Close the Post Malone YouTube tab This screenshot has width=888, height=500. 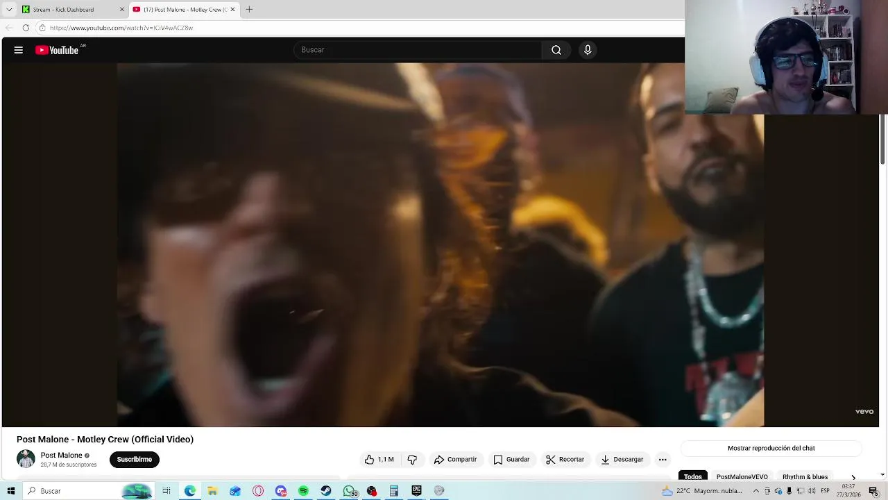pos(232,9)
